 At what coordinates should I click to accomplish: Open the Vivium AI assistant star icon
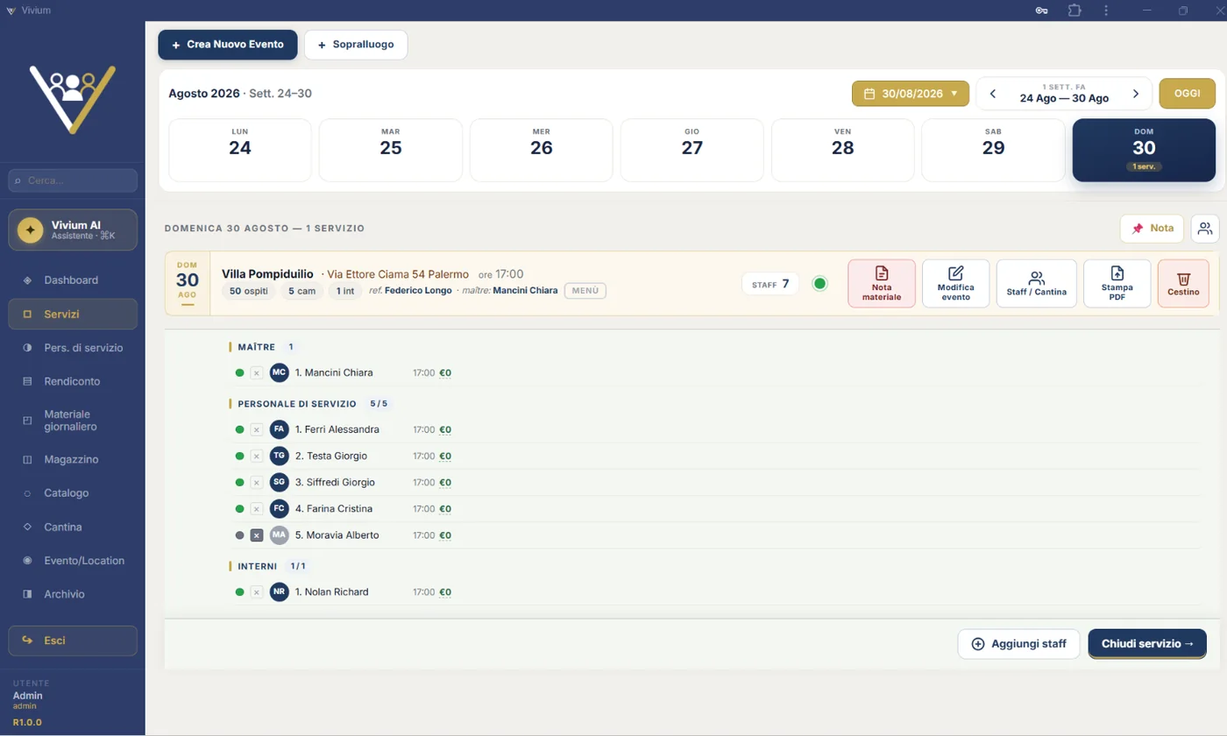31,230
